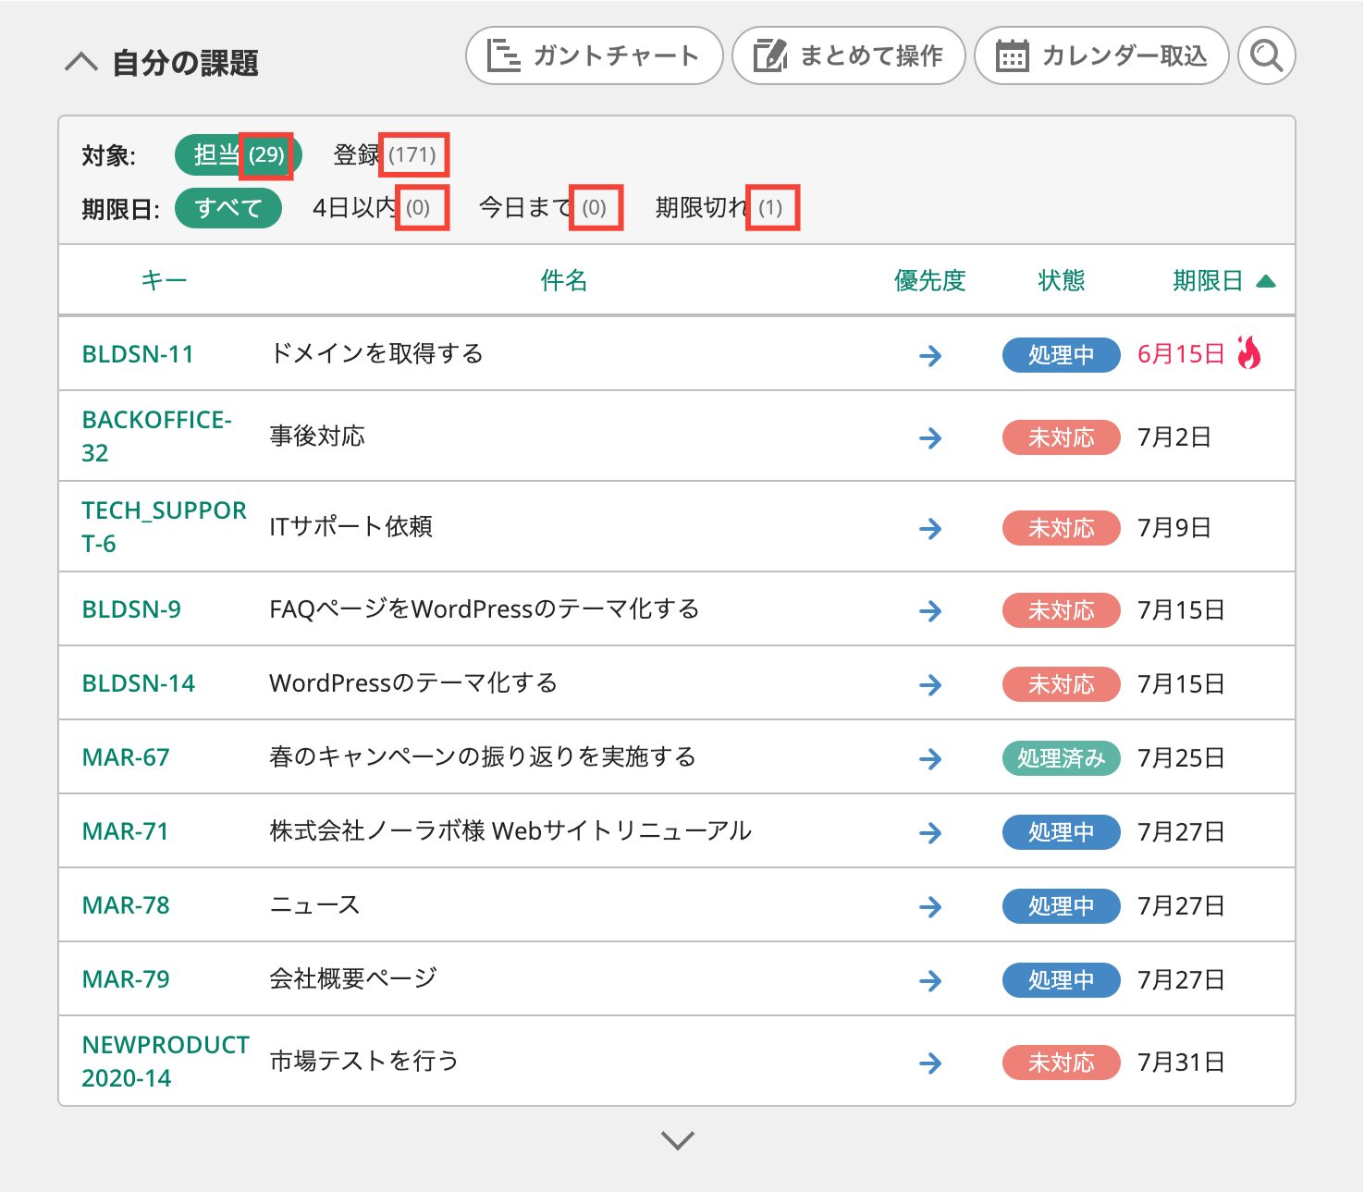
Task: Click priority arrow for the BLDSN-9 row
Action: (x=930, y=610)
